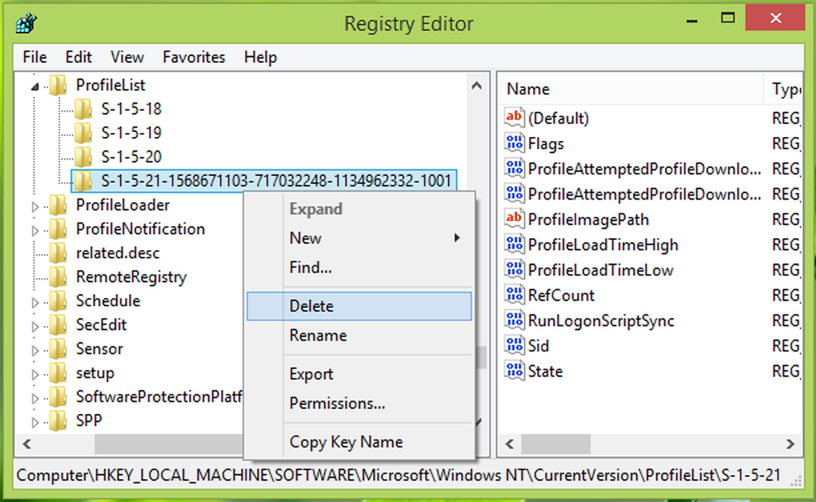This screenshot has height=502, width=816.
Task: Choose Permissions... in the context menu
Action: (x=359, y=403)
